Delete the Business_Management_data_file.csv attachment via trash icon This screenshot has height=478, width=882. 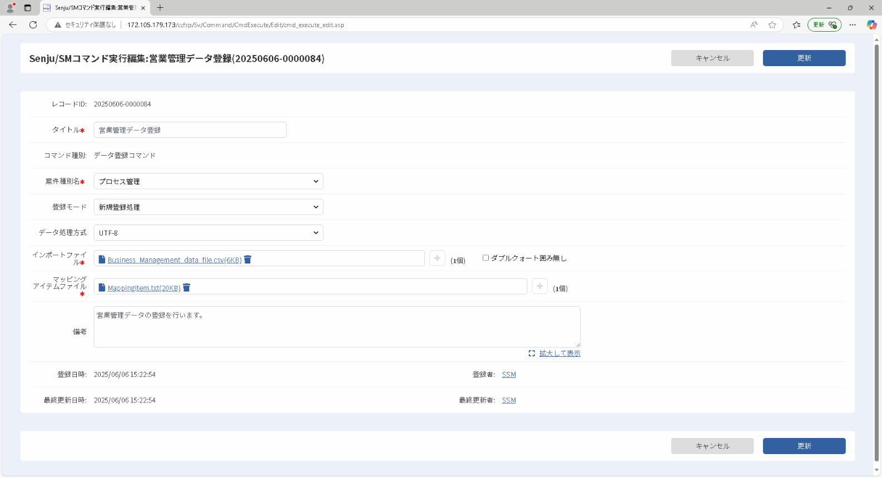(x=248, y=260)
